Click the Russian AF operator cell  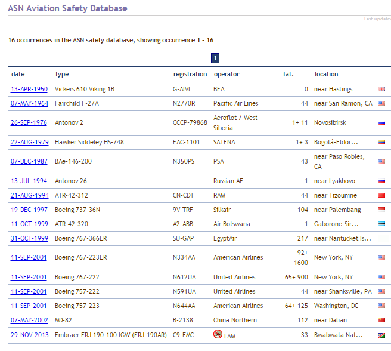228,181
